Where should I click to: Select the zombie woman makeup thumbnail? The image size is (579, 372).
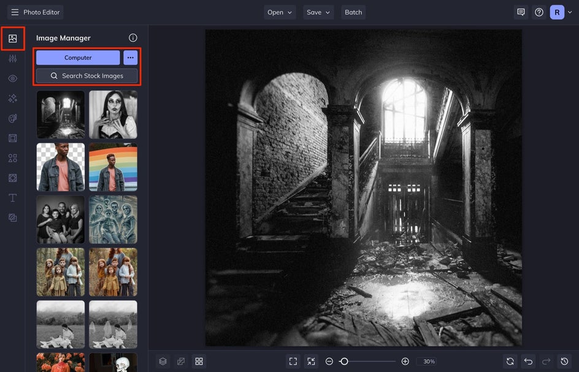[113, 115]
